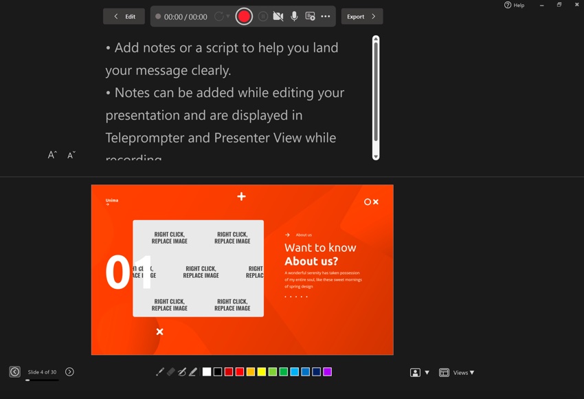
Task: Click the Edit back button
Action: pyautogui.click(x=124, y=17)
